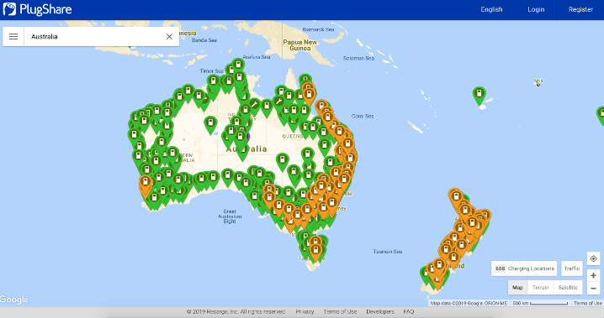Open the Register page
604x318 pixels.
coord(580,9)
